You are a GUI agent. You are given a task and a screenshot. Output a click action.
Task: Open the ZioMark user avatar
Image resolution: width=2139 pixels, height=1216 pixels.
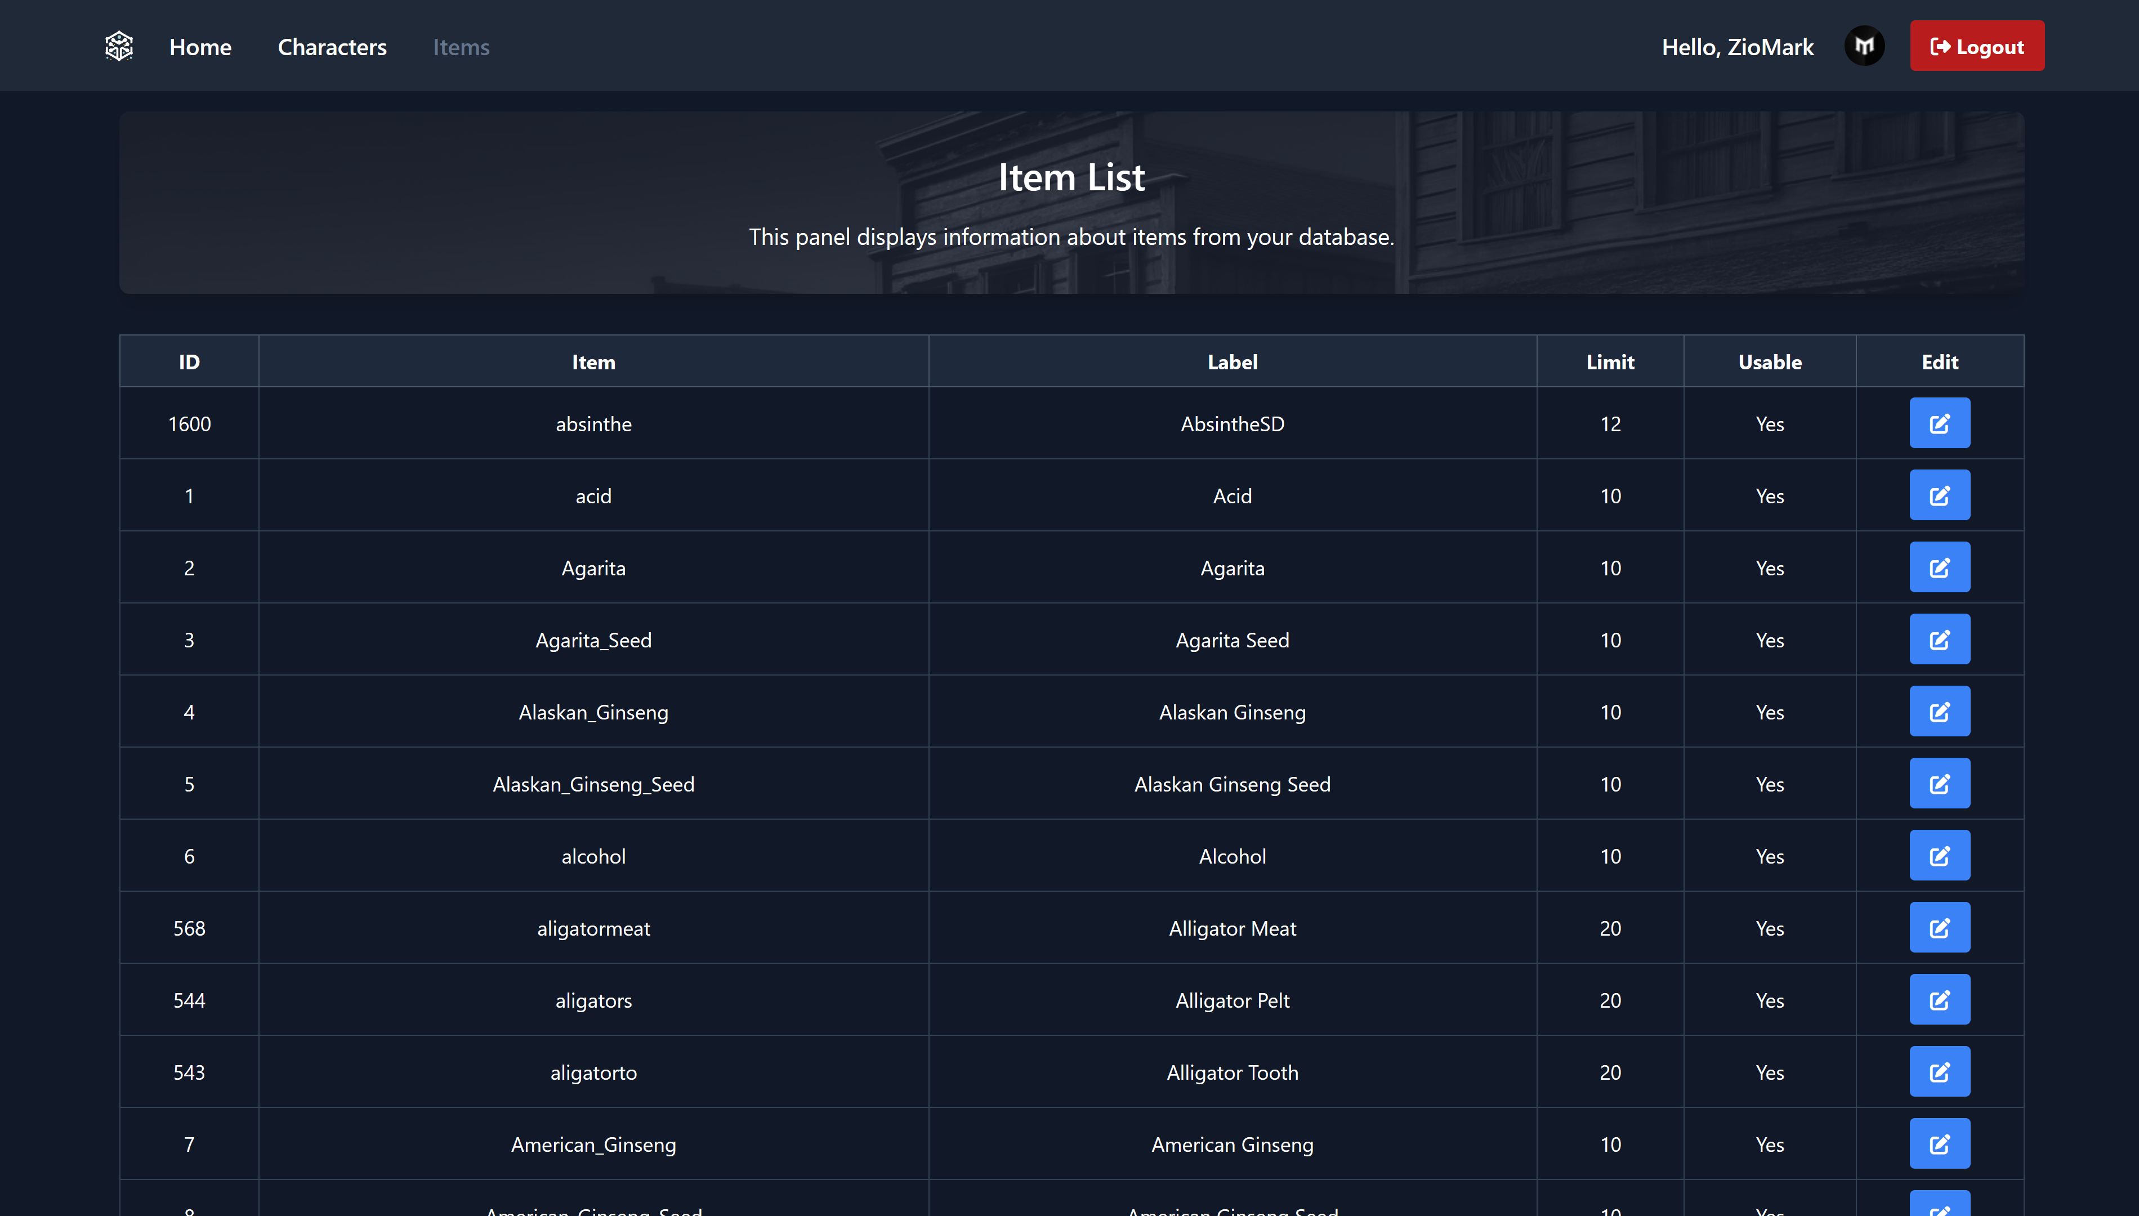click(x=1863, y=46)
